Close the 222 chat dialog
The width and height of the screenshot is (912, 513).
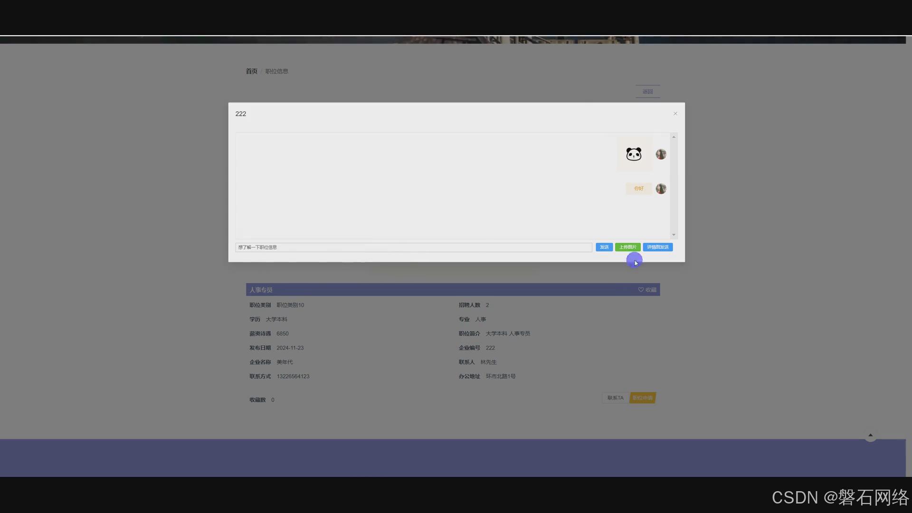(x=675, y=114)
